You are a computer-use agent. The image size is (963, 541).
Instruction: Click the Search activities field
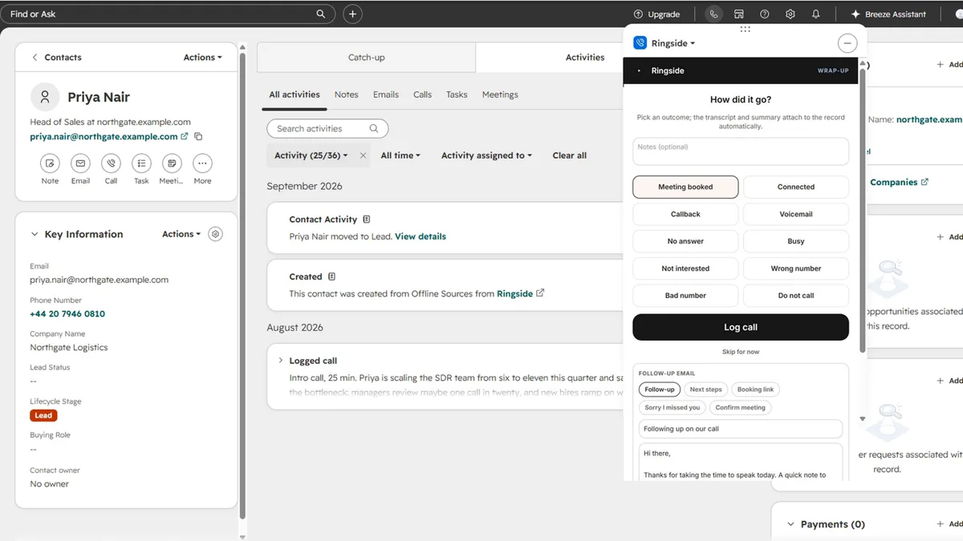pyautogui.click(x=327, y=128)
